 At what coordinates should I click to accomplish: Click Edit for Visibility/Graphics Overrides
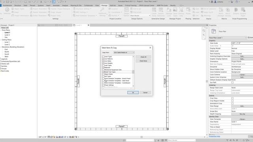pyautogui.click(x=242, y=56)
